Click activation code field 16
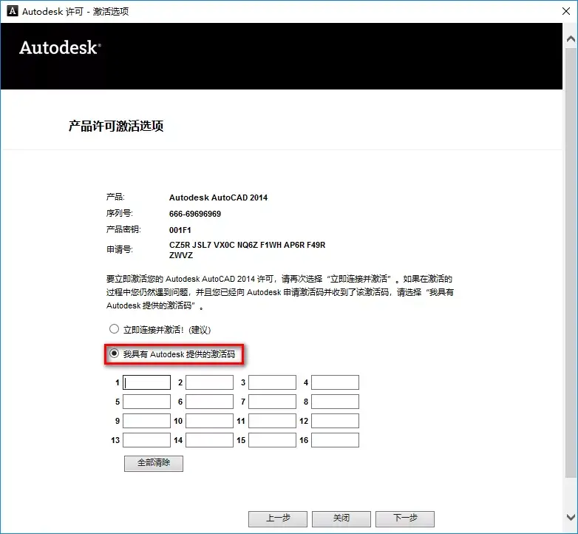Viewport: 578px width, 534px height. (x=335, y=440)
